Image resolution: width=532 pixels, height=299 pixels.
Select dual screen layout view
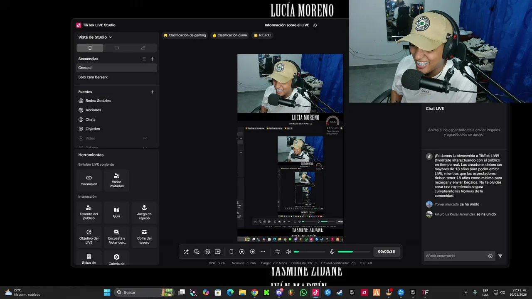click(x=143, y=48)
